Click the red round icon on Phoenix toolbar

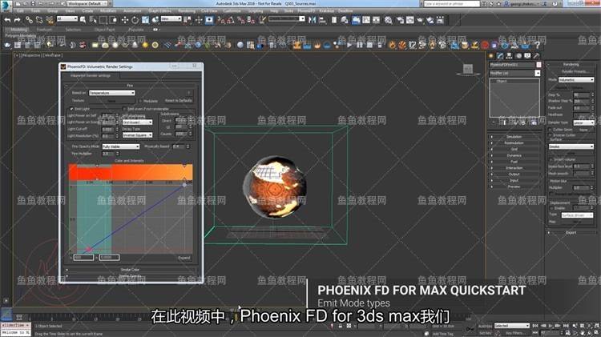click(x=485, y=45)
